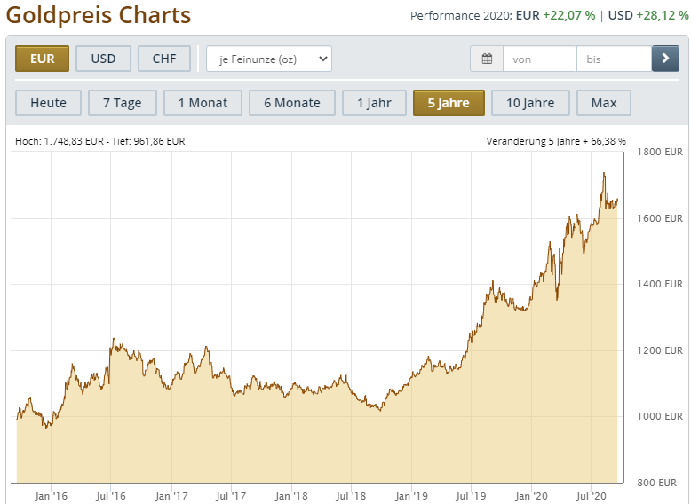
Task: Click the Jul '16 axis label
Action: pyautogui.click(x=111, y=496)
